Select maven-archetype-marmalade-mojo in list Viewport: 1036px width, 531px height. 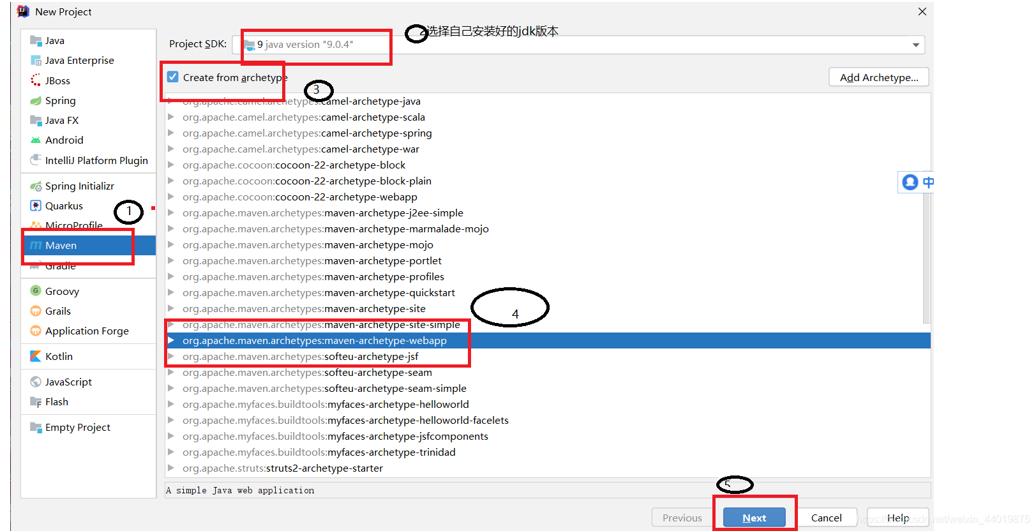coord(548,228)
